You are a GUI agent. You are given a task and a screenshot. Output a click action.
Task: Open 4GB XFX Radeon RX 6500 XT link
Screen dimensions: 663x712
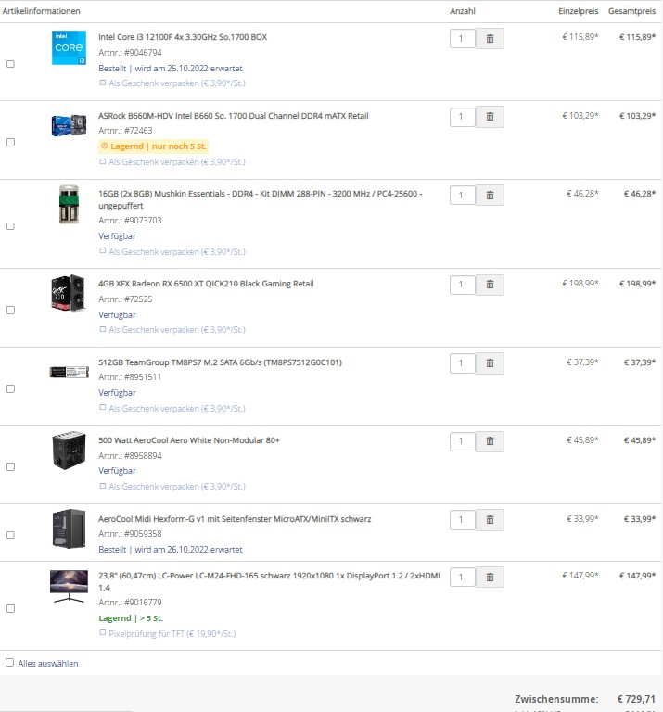click(206, 284)
